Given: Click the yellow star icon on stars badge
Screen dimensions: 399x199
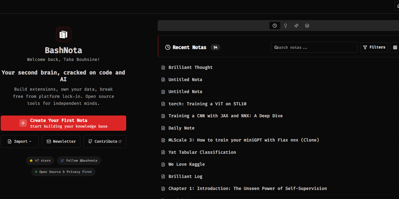Looking at the screenshot, I should point(31,161).
